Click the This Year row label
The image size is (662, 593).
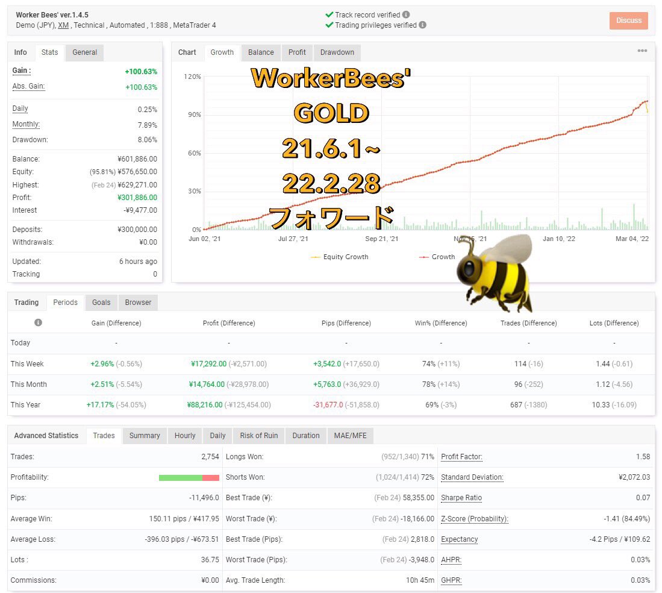[x=25, y=404]
